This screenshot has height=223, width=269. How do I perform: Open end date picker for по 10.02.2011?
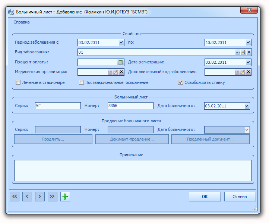click(248, 43)
